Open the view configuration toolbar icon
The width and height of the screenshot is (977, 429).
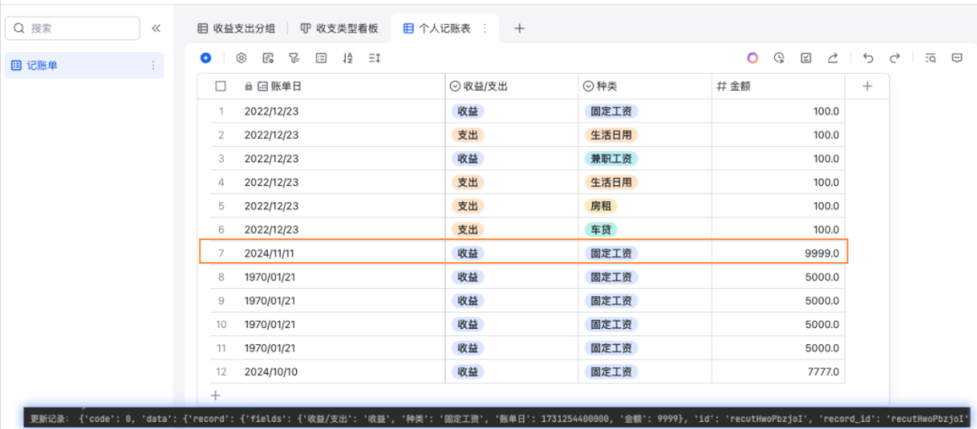tap(268, 58)
